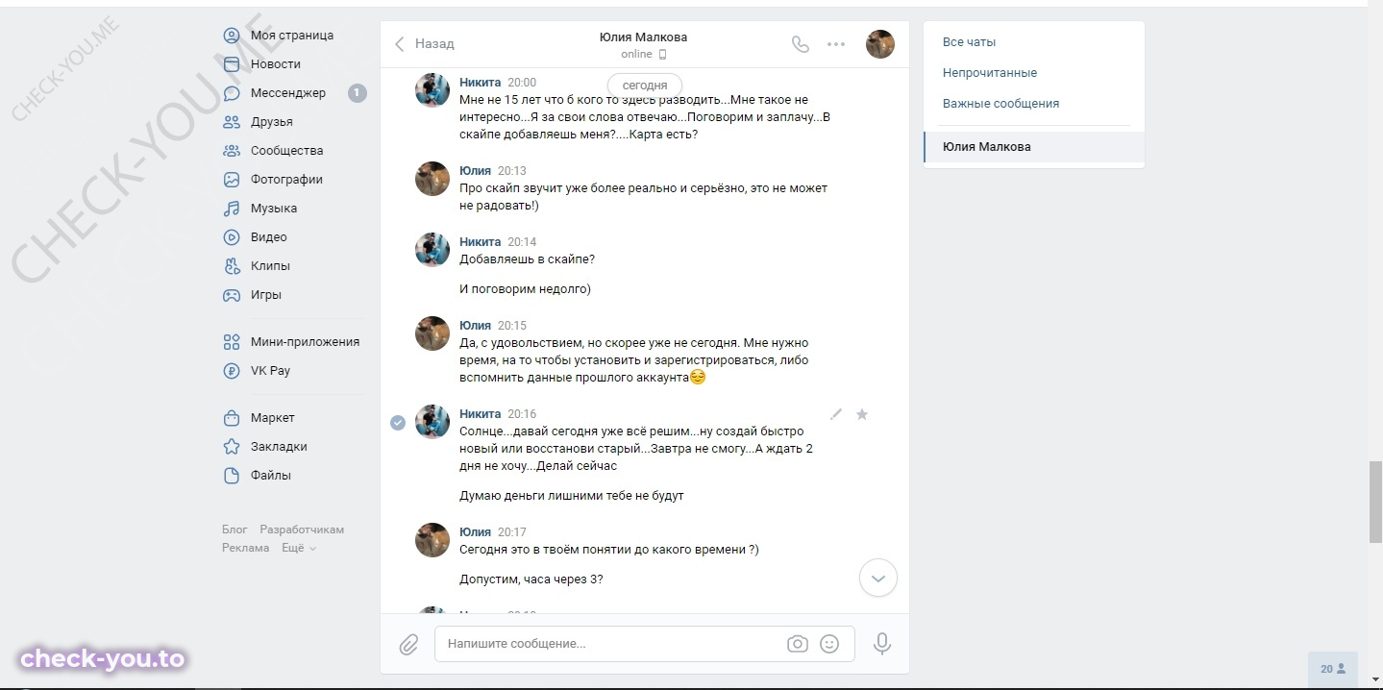This screenshot has height=690, width=1383.
Task: Record a voice message with the microphone
Action: pyautogui.click(x=882, y=644)
